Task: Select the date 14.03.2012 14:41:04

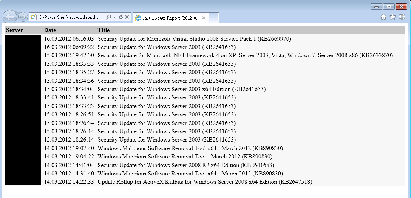Action: 69,165
